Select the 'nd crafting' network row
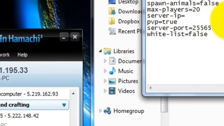224x126 pixels. (34, 105)
